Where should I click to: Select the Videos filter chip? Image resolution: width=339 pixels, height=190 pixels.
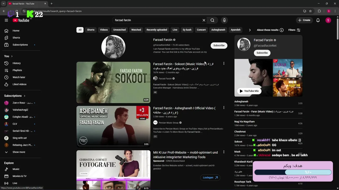[104, 30]
